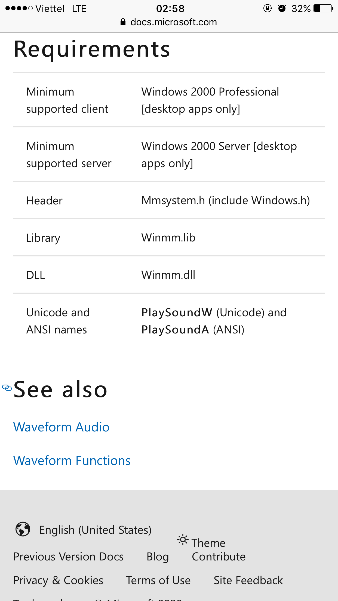The height and width of the screenshot is (601, 338).
Task: View the Terms of Use
Action: [158, 580]
